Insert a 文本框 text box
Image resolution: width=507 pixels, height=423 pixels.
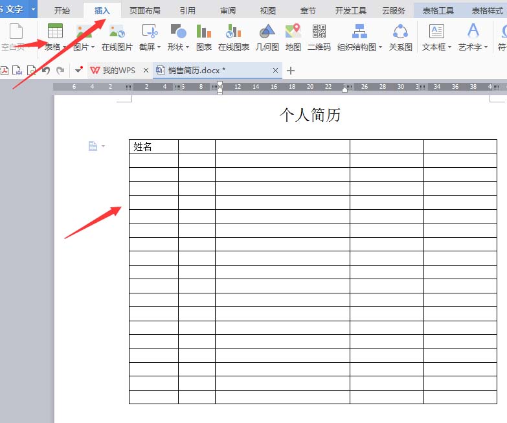(436, 31)
